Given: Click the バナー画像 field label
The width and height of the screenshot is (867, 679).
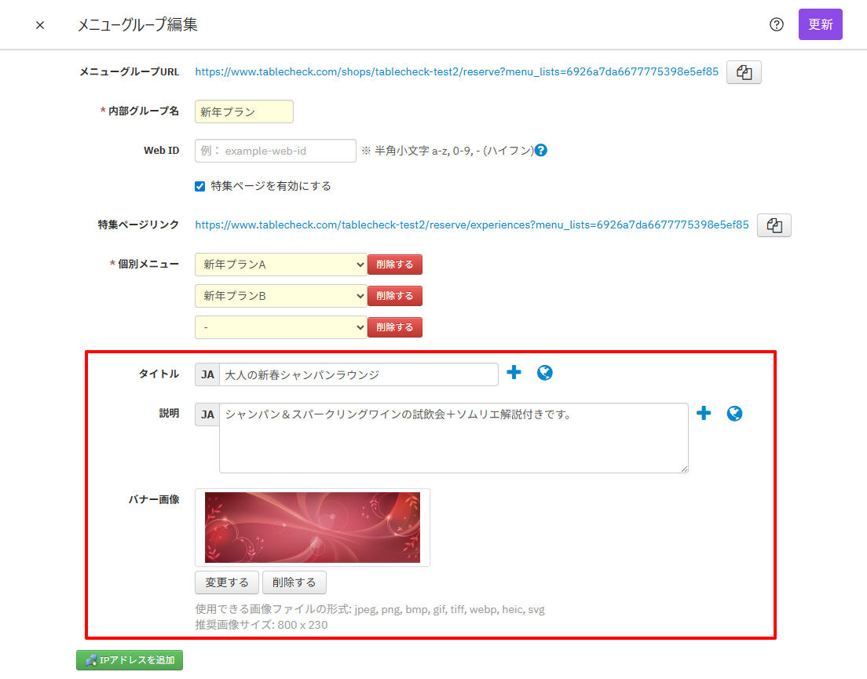Looking at the screenshot, I should pos(154,499).
